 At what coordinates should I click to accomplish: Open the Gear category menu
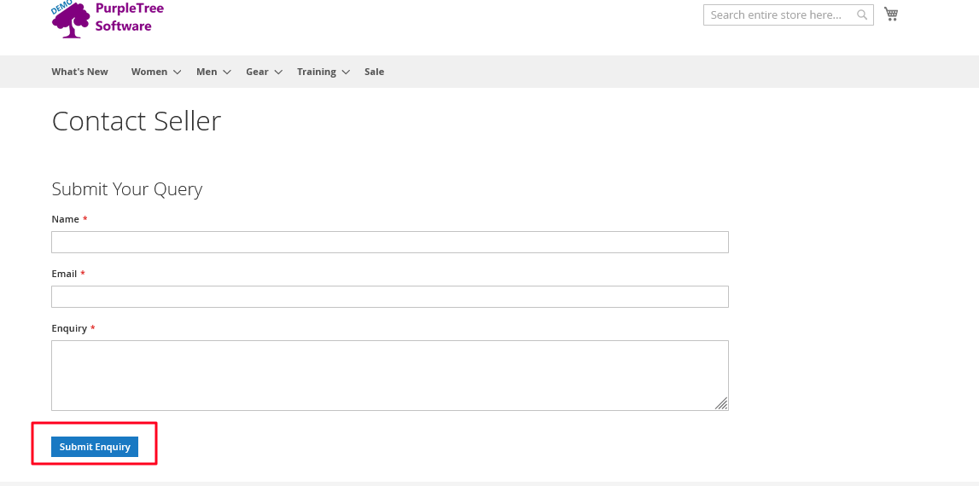tap(257, 72)
